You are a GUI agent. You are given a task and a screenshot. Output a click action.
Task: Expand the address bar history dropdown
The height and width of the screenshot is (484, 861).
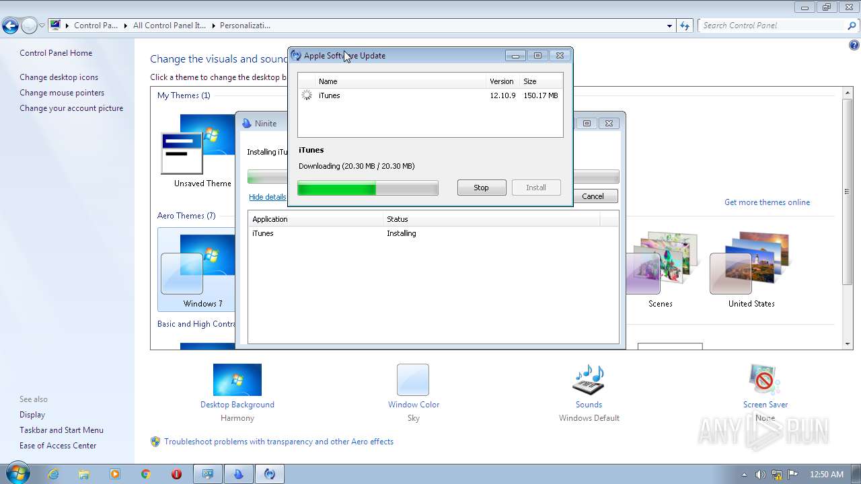(x=669, y=26)
